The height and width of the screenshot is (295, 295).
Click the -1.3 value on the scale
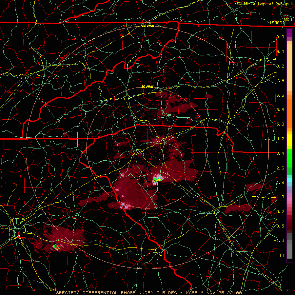pos(279,241)
